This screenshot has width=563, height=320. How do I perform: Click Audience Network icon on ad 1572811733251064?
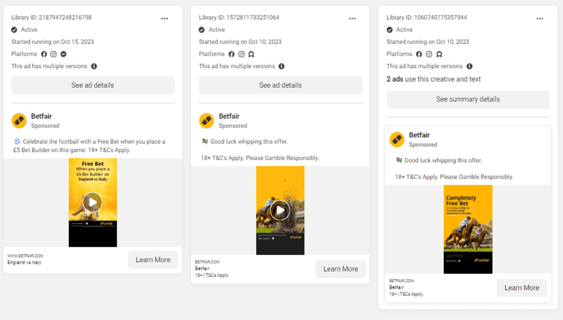pyautogui.click(x=251, y=54)
